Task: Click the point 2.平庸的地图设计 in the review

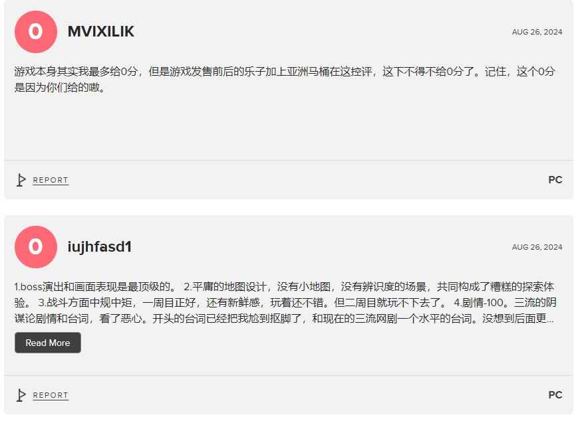Action: tap(224, 286)
